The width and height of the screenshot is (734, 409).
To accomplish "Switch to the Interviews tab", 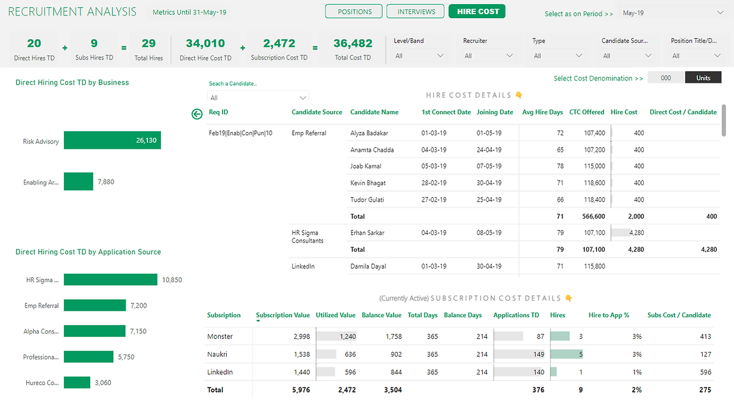I will pyautogui.click(x=416, y=11).
